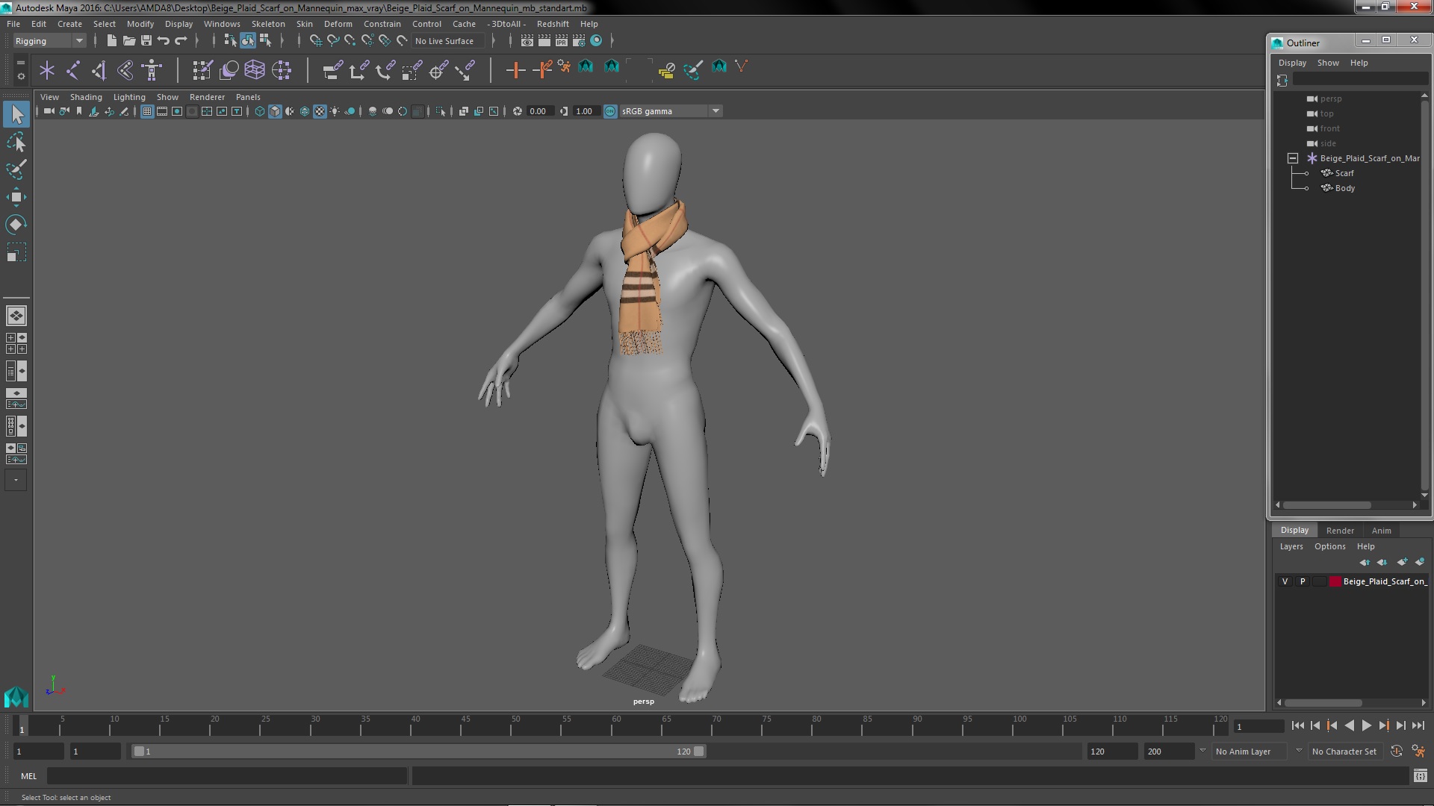Image resolution: width=1434 pixels, height=806 pixels.
Task: Click MEL script language toggle button
Action: 28,776
